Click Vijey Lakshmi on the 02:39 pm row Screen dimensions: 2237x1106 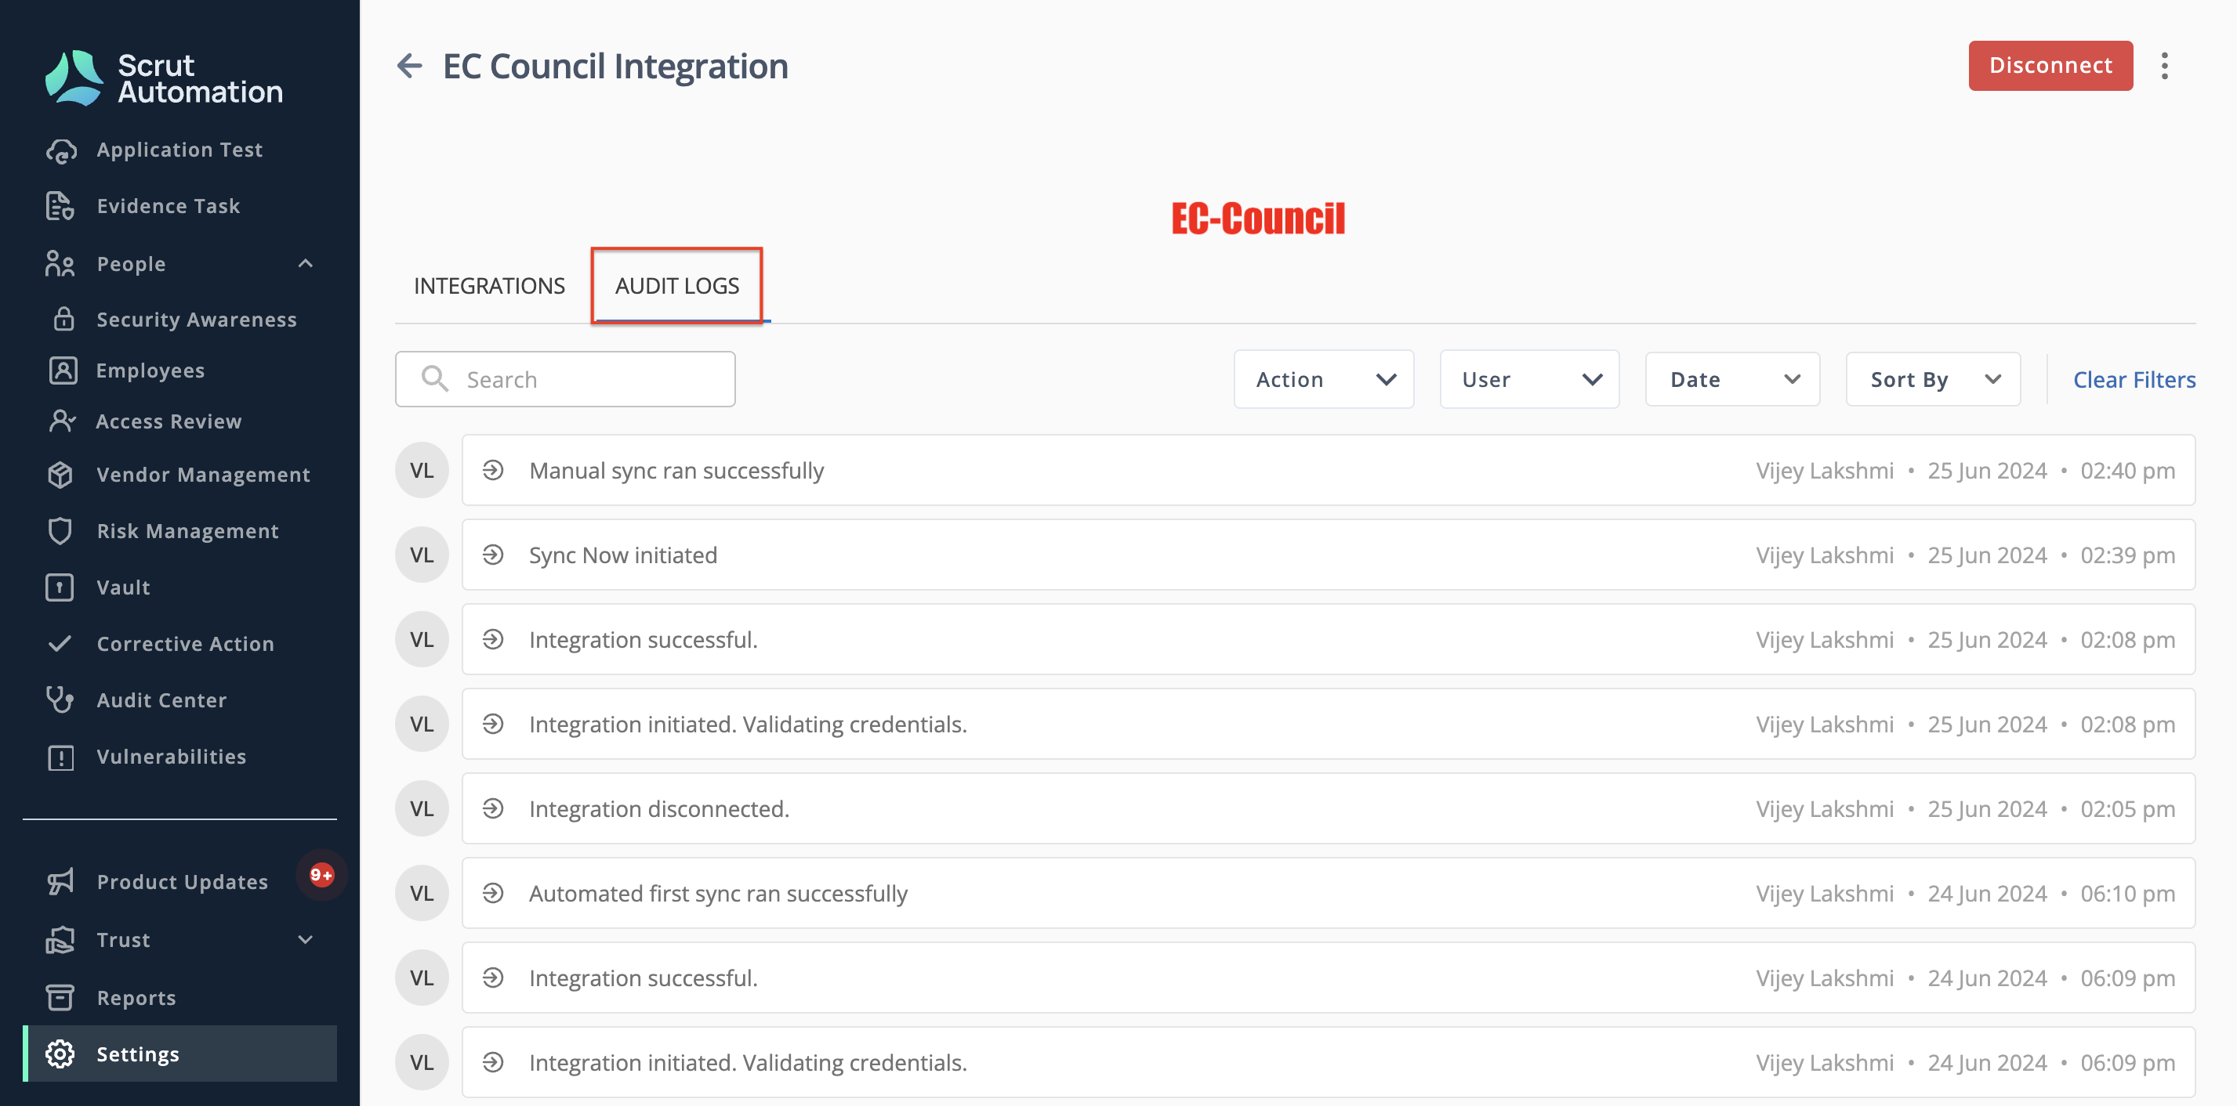pos(1825,555)
